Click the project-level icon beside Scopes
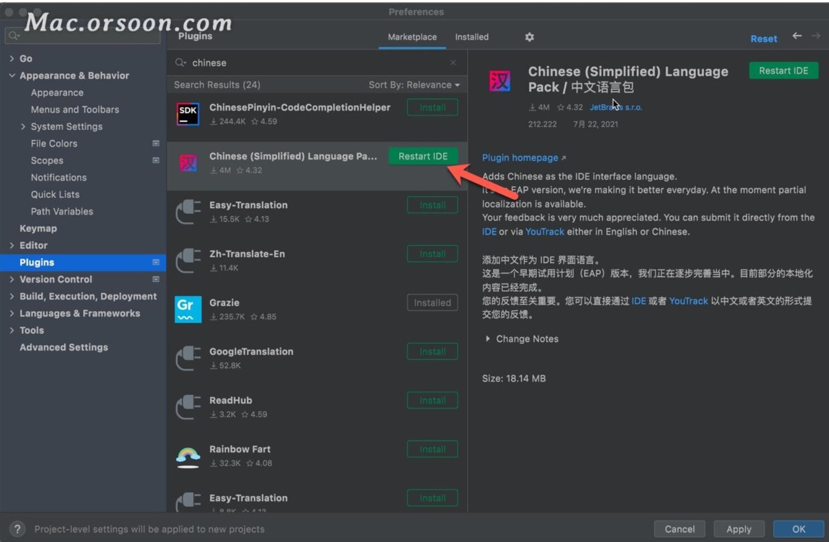829x542 pixels. click(x=156, y=160)
